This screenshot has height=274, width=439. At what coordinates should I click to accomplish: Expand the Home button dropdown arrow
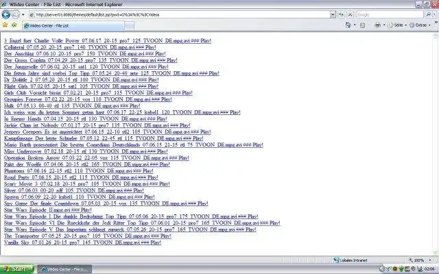point(355,25)
